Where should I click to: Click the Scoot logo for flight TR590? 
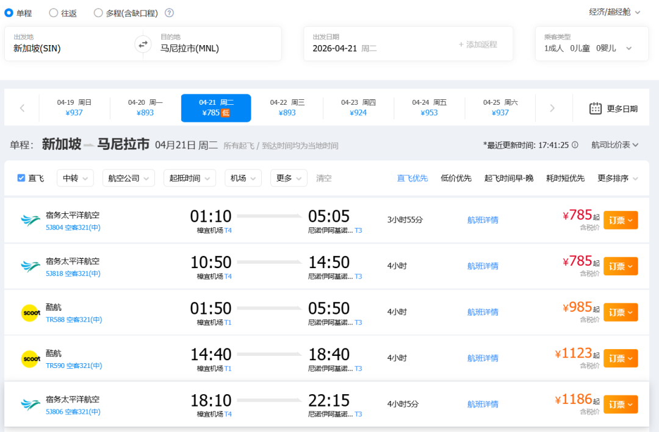pyautogui.click(x=30, y=359)
